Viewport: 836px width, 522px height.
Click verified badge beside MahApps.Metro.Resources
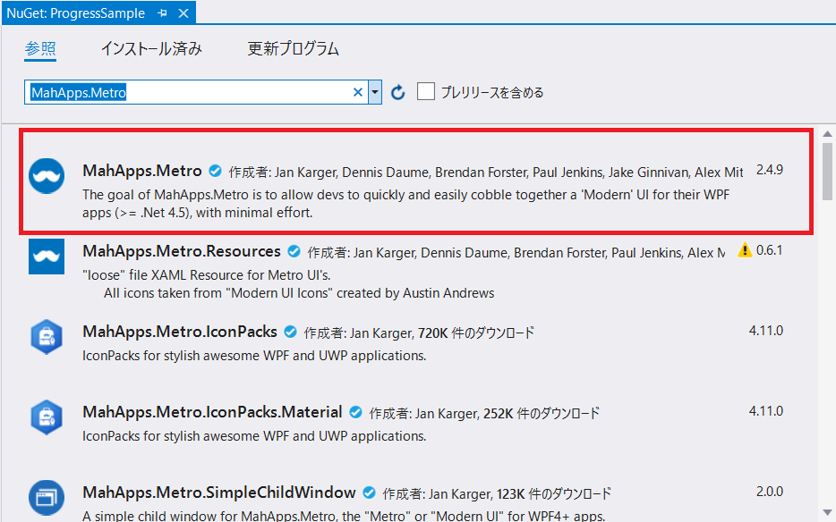click(294, 251)
